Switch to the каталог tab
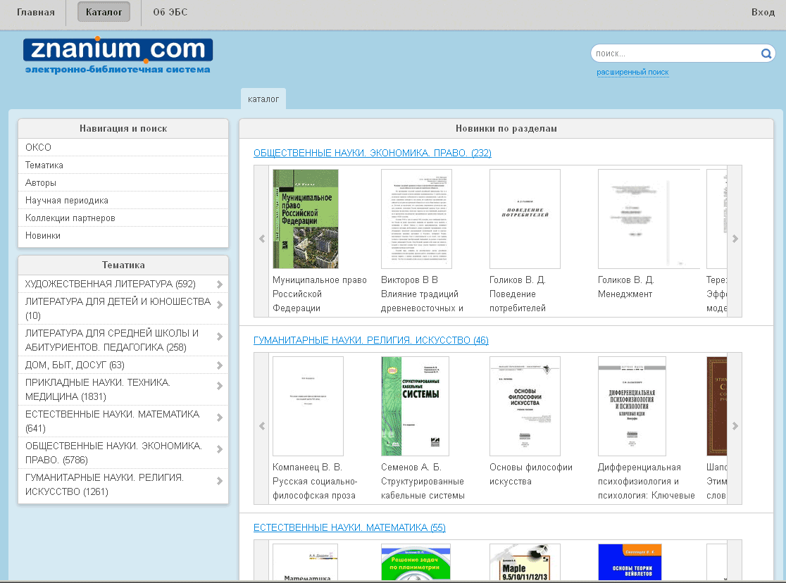Viewport: 786px width, 583px height. 263,99
